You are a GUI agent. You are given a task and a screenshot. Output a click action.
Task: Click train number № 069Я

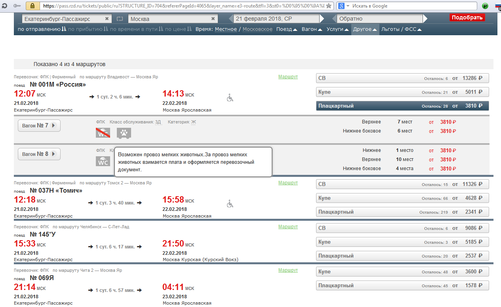[42, 278]
